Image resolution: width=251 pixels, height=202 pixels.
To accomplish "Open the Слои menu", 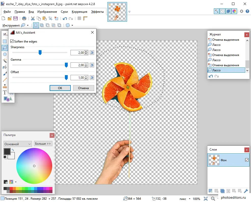I will [64, 12].
